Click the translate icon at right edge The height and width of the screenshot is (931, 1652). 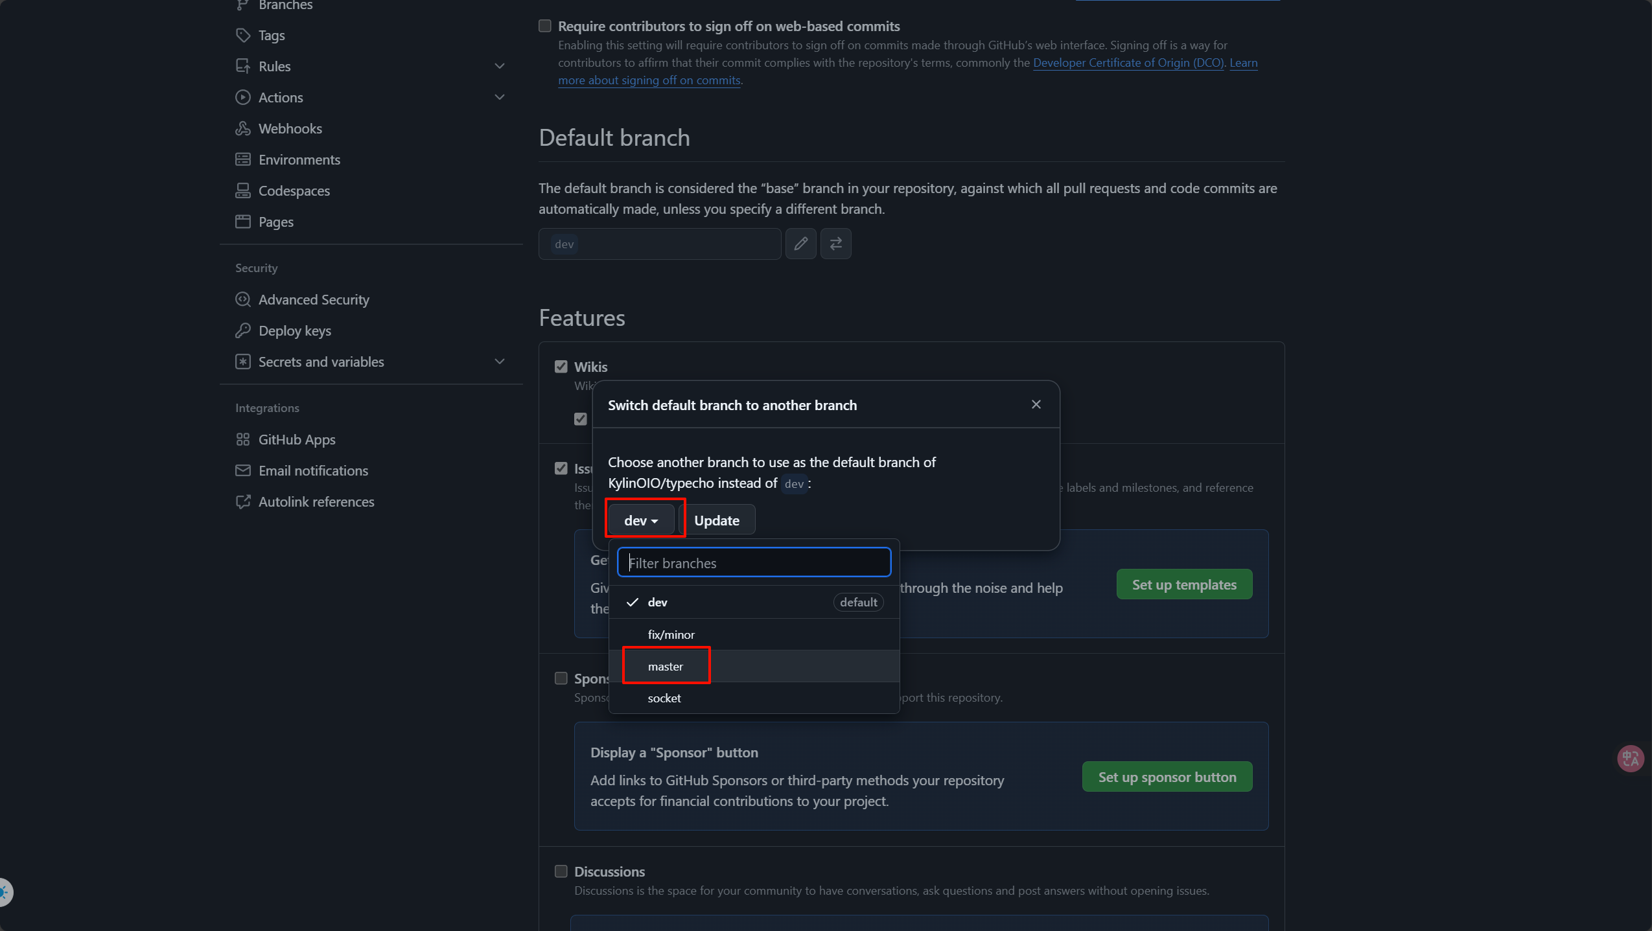1630,758
